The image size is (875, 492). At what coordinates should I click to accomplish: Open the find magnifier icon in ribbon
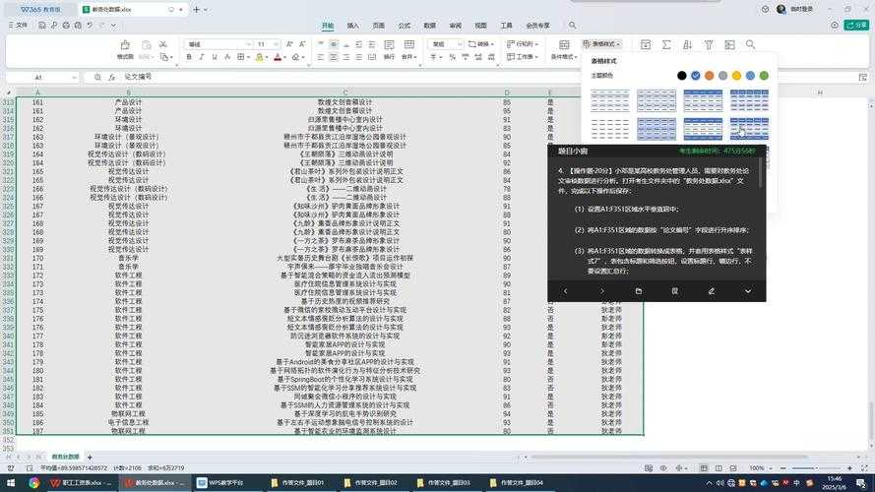click(x=750, y=45)
